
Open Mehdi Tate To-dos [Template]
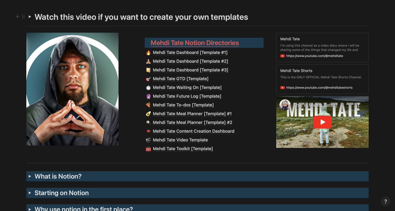[x=183, y=105]
